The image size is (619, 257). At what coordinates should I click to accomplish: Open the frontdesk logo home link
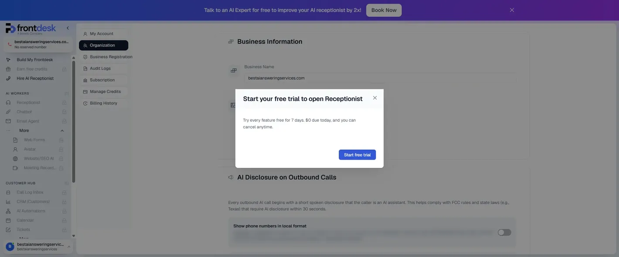click(31, 29)
